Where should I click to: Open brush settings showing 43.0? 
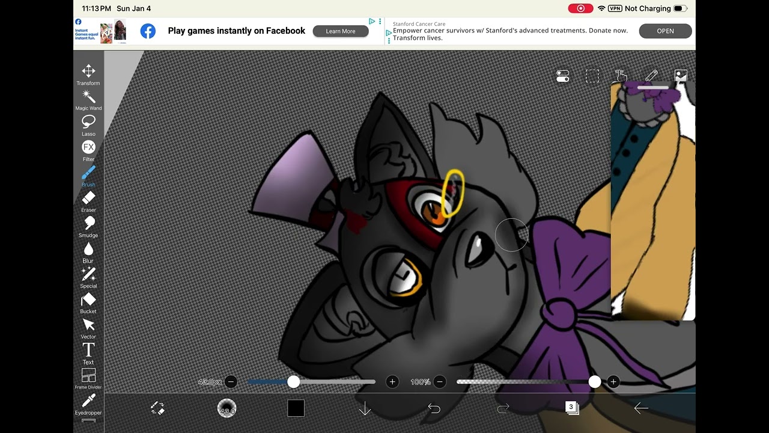point(226,408)
